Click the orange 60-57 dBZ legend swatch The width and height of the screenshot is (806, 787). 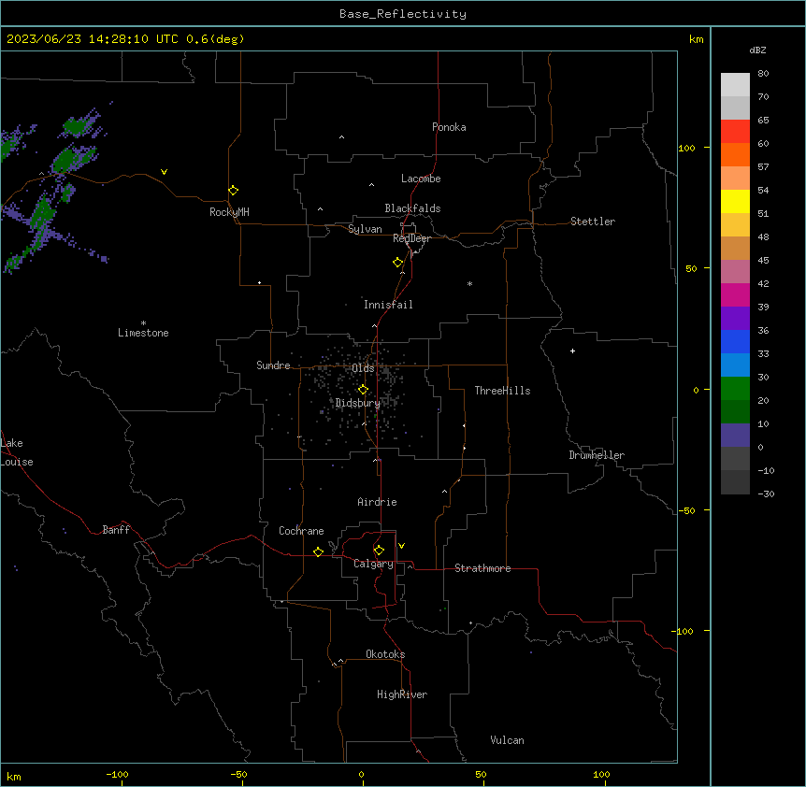pyautogui.click(x=735, y=154)
